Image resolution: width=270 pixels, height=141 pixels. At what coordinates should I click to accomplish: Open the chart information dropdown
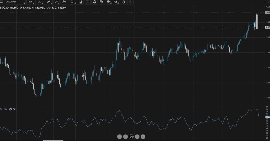click(x=72, y=2)
